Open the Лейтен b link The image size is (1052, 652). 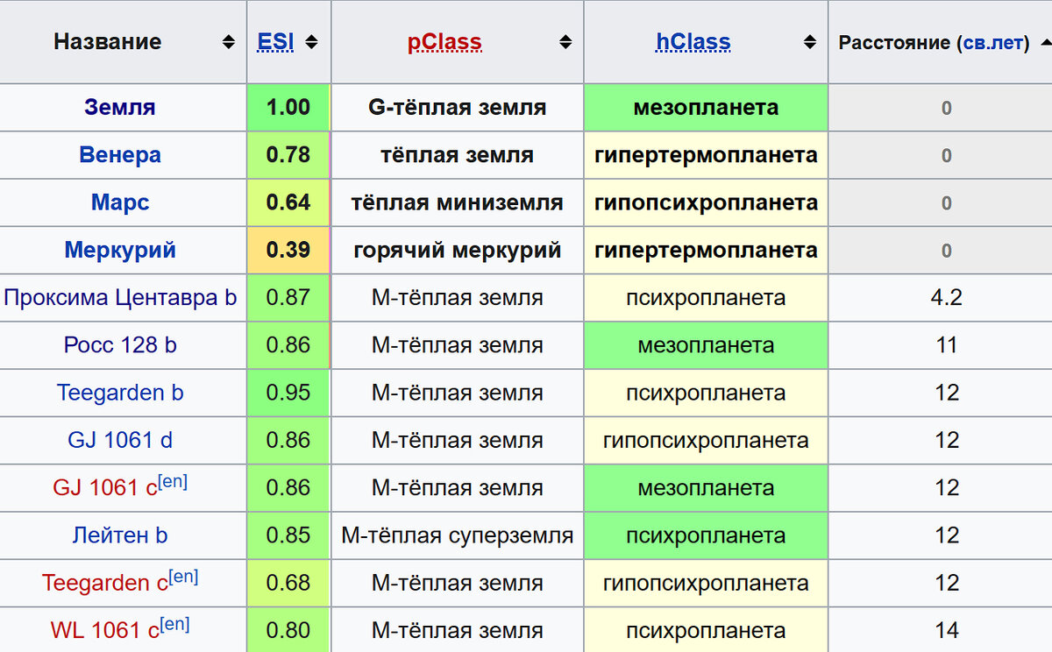(x=120, y=535)
